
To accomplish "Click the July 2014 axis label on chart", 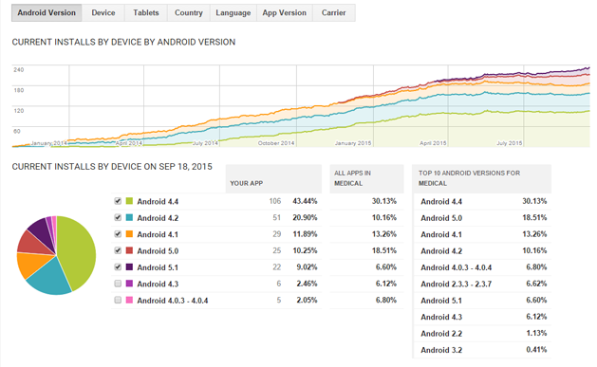I will 205,143.
